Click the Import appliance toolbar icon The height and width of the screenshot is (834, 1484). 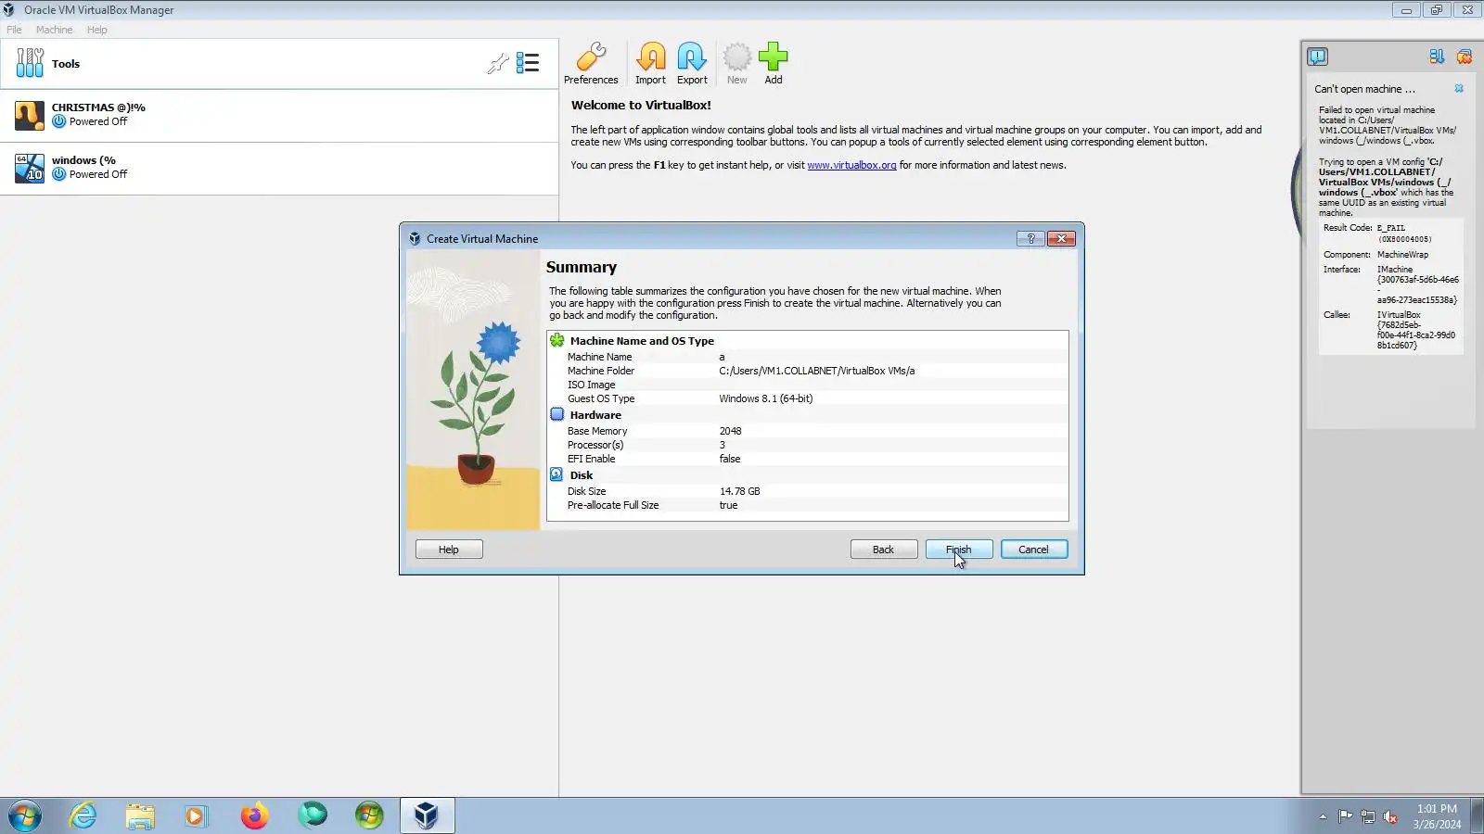pos(650,64)
